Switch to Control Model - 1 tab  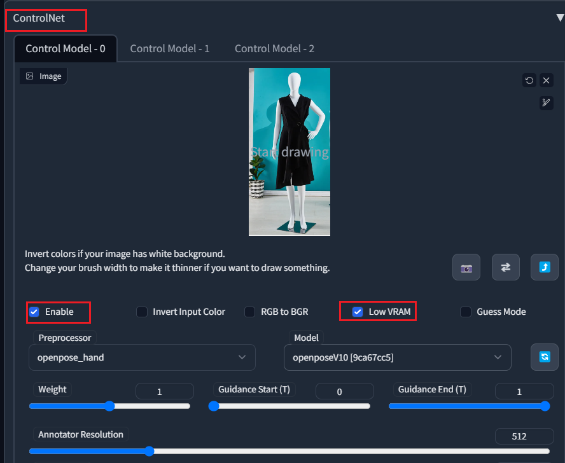[x=170, y=48]
